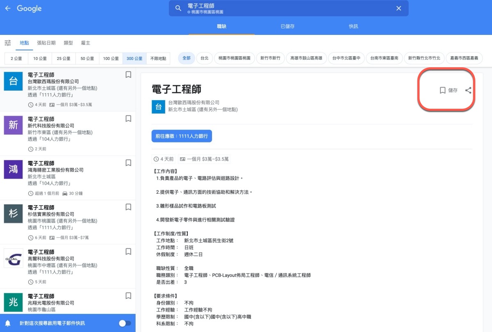The width and height of the screenshot is (492, 332).
Task: Share this job via share icon
Action: pyautogui.click(x=468, y=90)
